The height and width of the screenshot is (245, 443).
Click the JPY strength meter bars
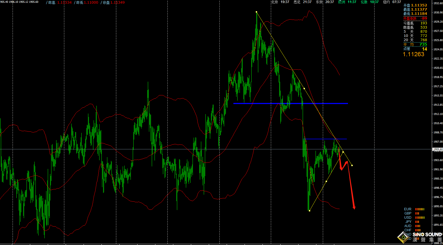[x=417, y=222]
